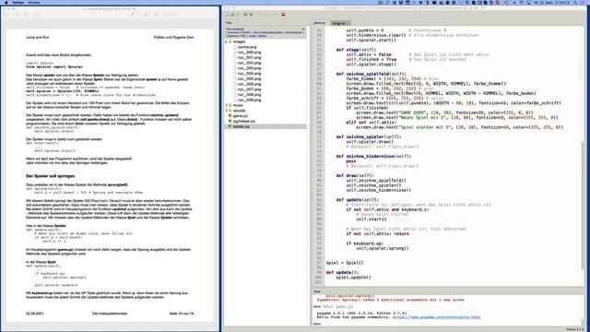This screenshot has height=332, width=590.
Task: Select cactus.png in the file tree
Action: [x=247, y=47]
